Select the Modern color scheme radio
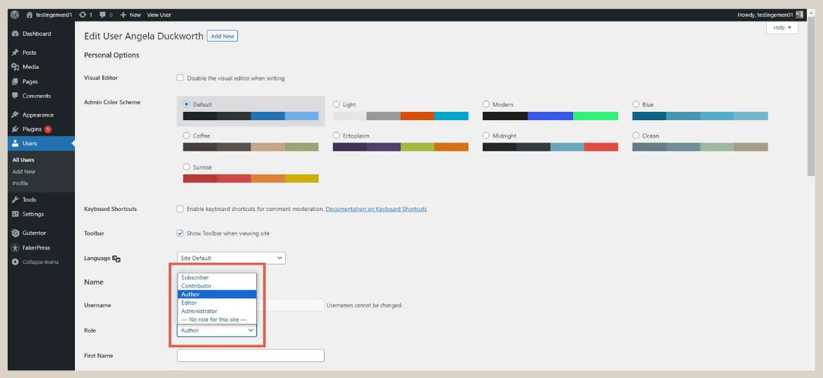The image size is (823, 378). coord(486,104)
